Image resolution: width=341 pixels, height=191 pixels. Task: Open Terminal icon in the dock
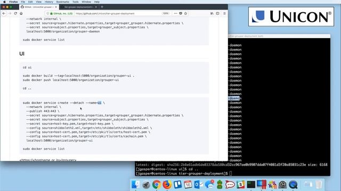(x=251, y=185)
